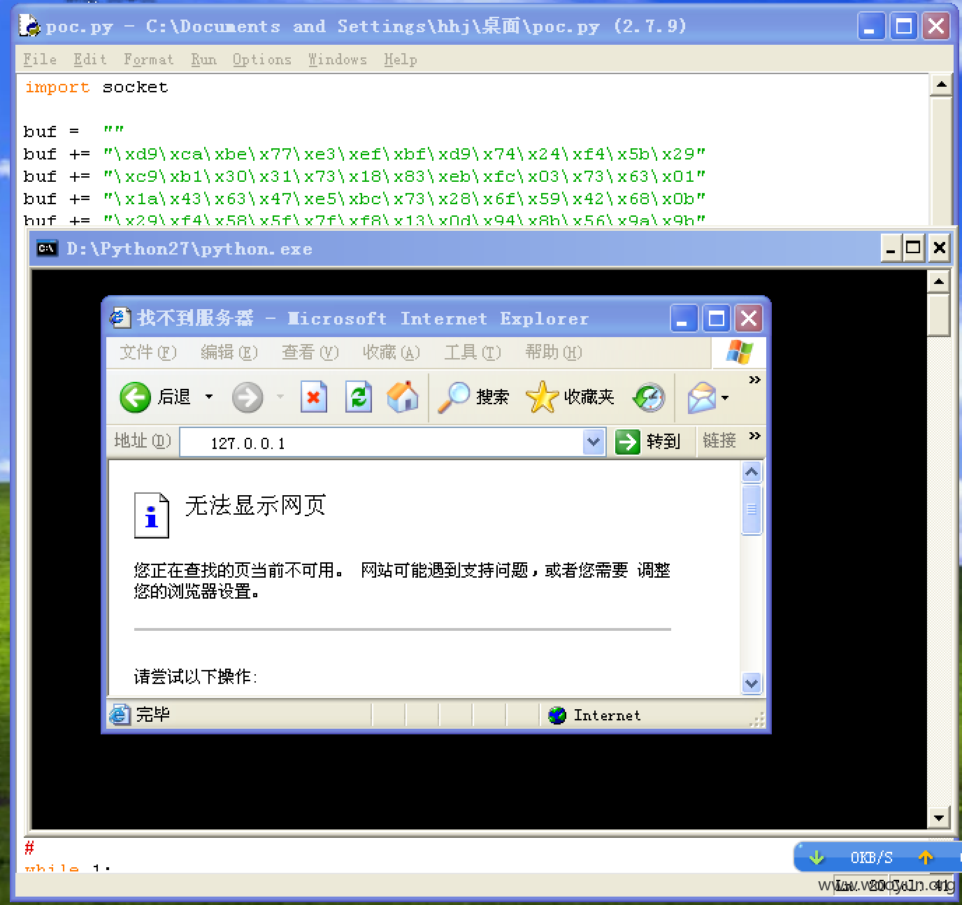The height and width of the screenshot is (905, 962).
Task: Click the 请尝试以下操作 text
Action: pos(196,676)
